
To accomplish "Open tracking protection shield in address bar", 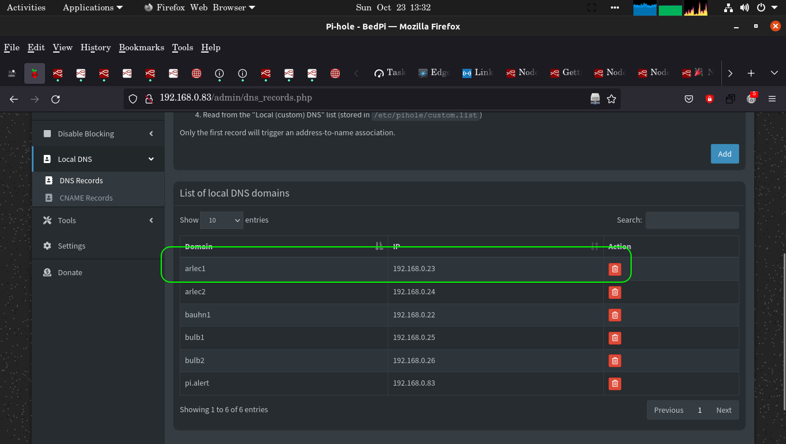I will point(133,99).
